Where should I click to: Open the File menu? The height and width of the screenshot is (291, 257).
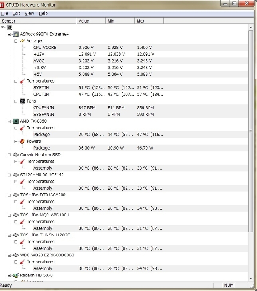click(5, 13)
